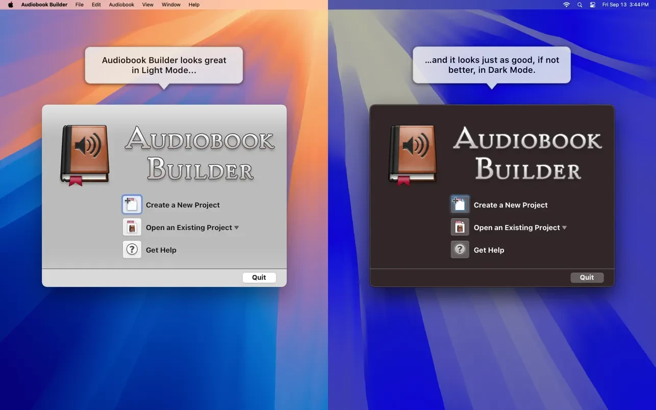This screenshot has height=410, width=656.
Task: Click the Wi-Fi icon in the menu bar
Action: click(x=566, y=5)
